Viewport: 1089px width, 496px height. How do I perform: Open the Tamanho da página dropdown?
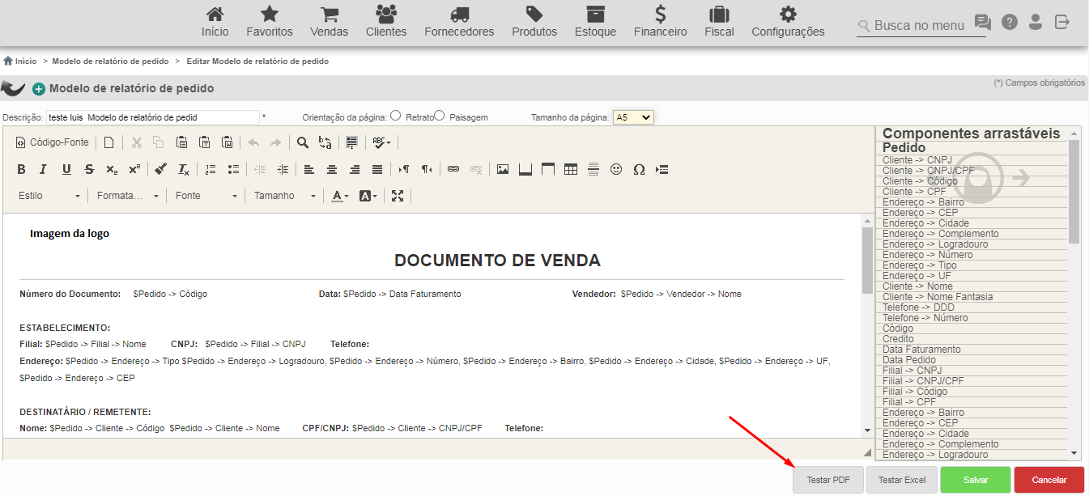pos(633,117)
